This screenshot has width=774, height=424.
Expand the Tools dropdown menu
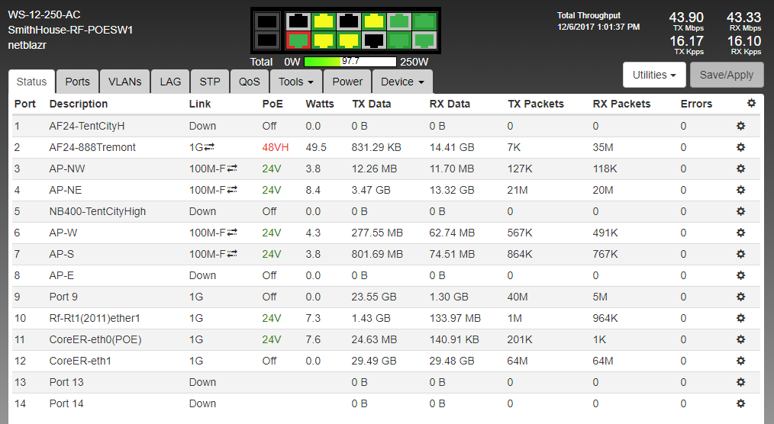(296, 82)
